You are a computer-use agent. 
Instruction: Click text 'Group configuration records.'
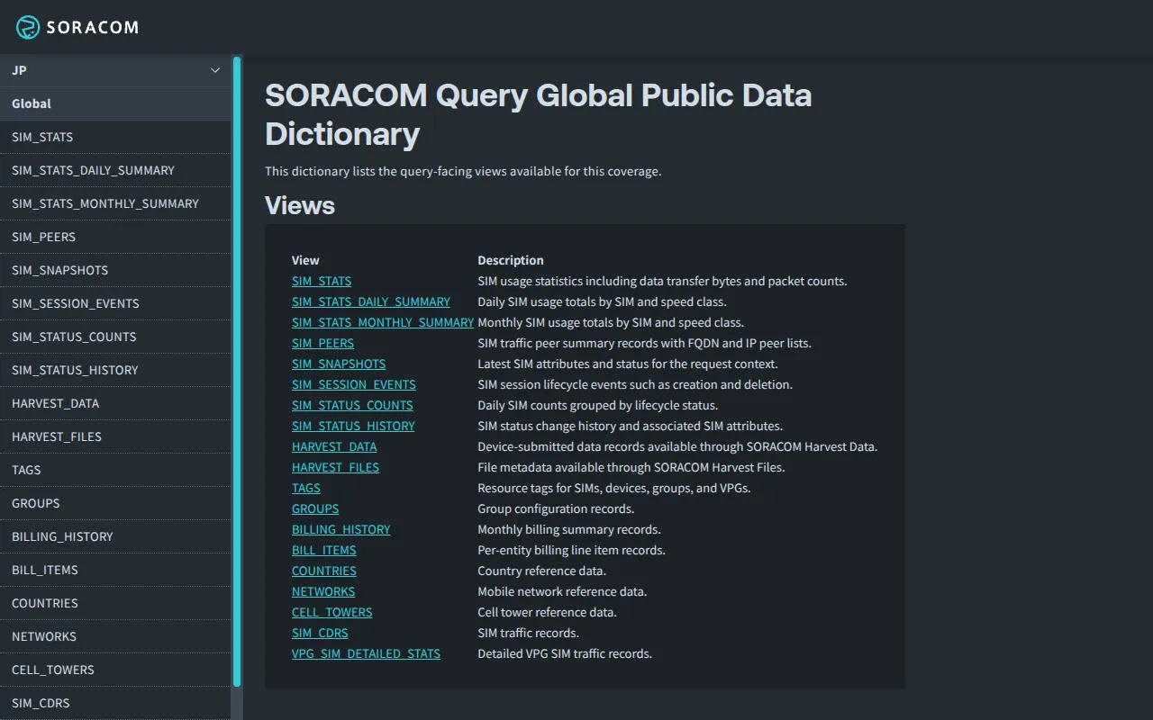click(556, 508)
